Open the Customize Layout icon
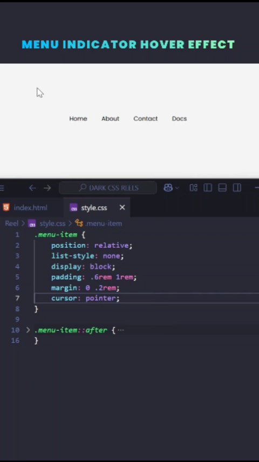This screenshot has width=259, height=462. coord(194,188)
